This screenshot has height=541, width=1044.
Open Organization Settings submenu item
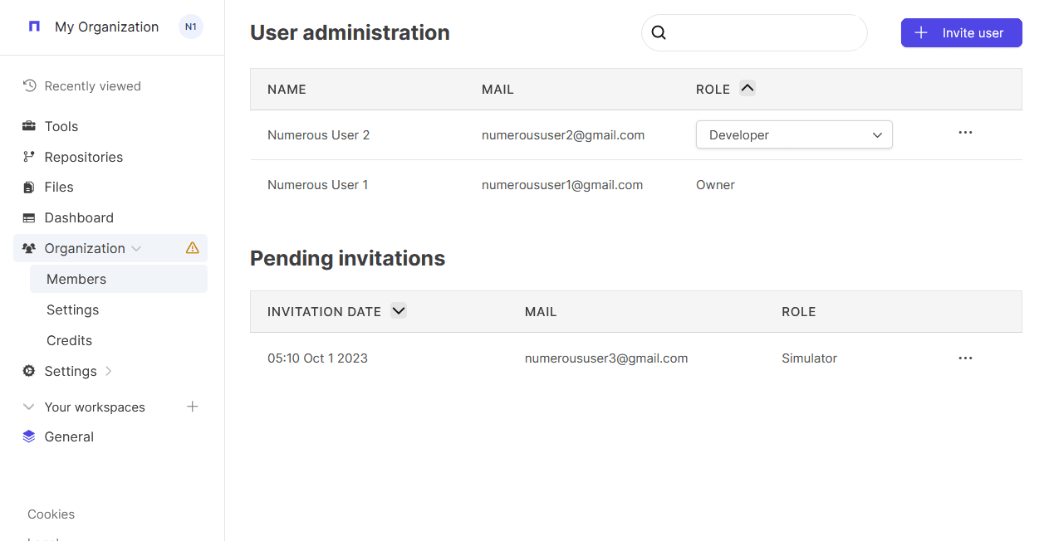click(73, 309)
